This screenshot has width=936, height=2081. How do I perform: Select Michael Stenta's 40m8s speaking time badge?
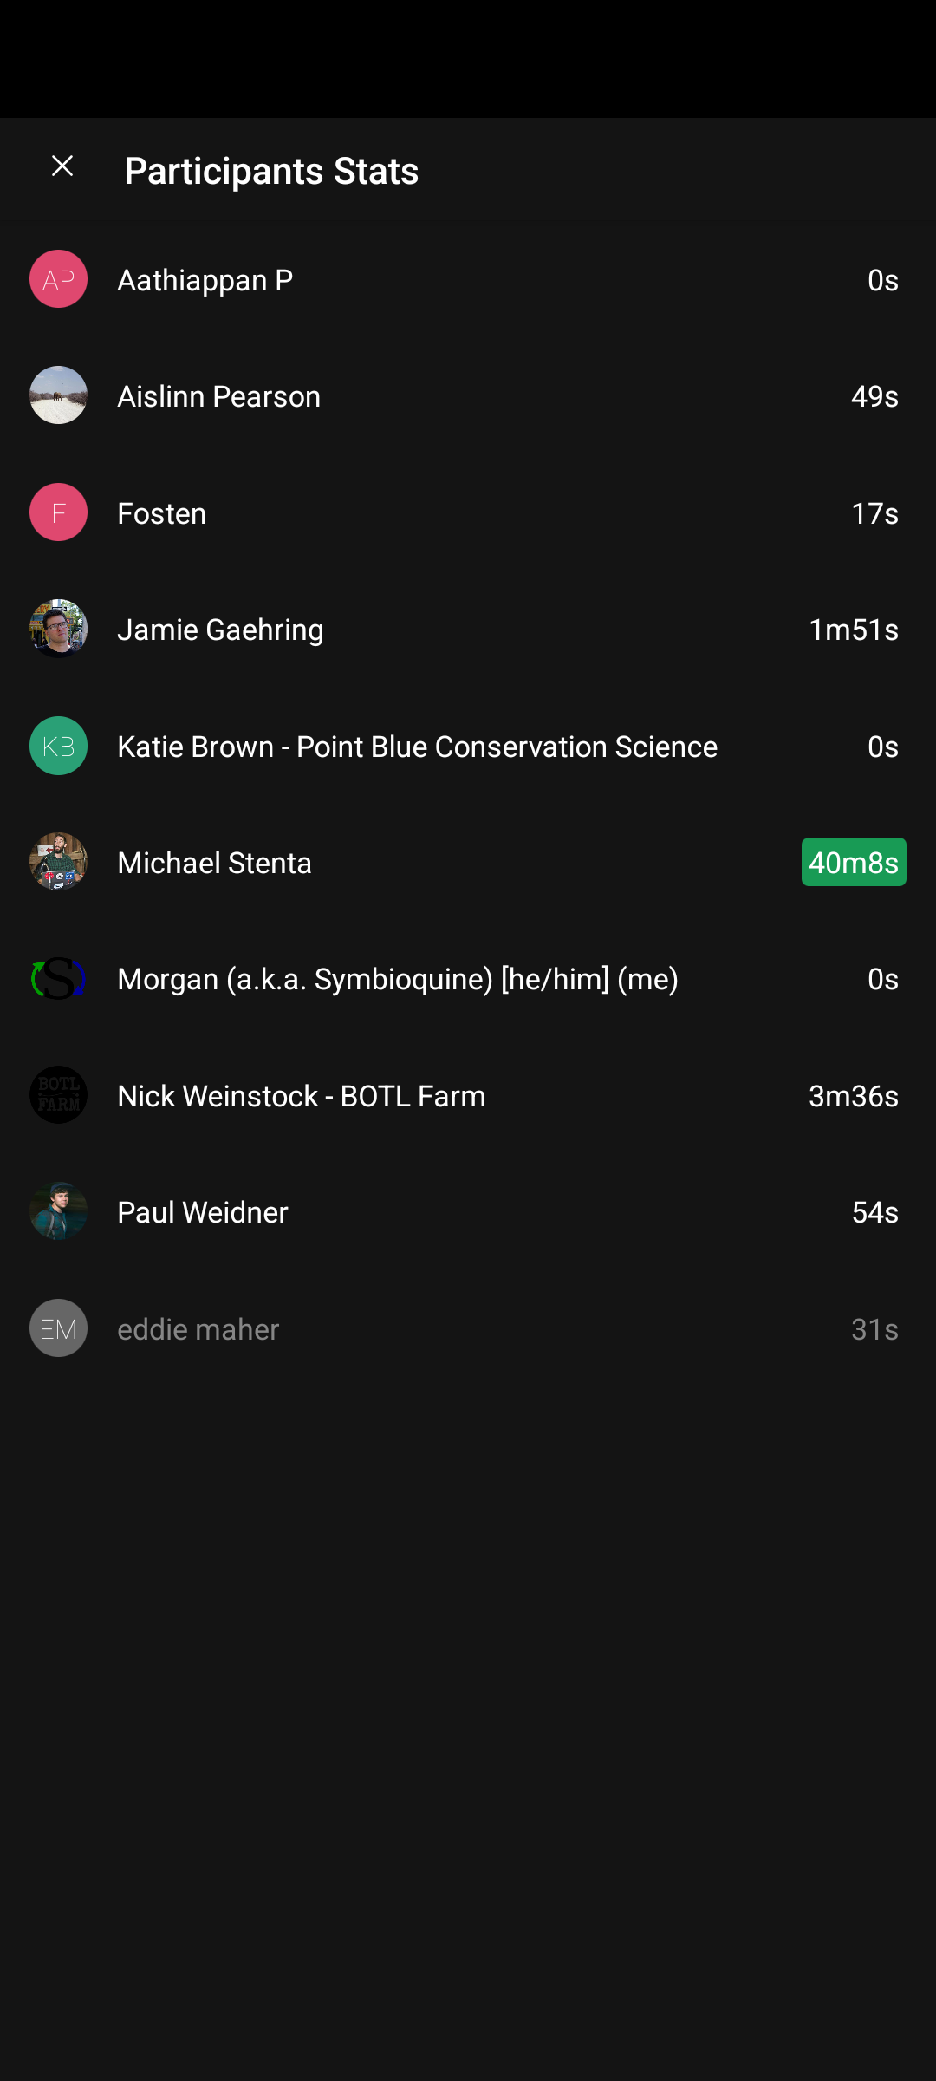(853, 862)
